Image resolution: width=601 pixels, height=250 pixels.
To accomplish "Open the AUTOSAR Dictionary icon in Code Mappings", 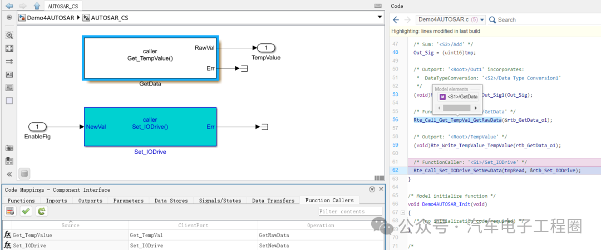I will click(x=11, y=211).
